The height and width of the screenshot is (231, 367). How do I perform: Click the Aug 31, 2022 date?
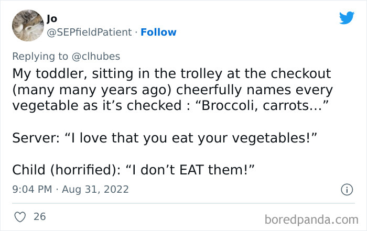click(96, 189)
